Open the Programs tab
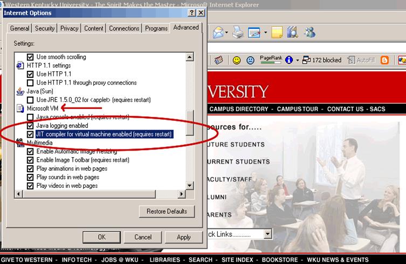Screen dimensions: 406x264 (x=156, y=28)
